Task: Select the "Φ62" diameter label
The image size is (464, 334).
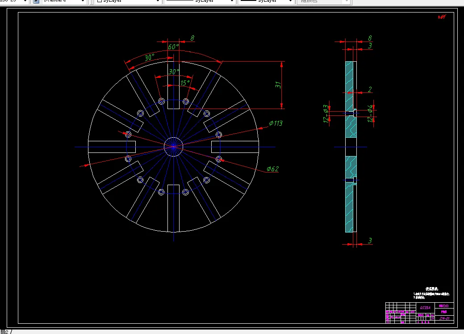Action: point(272,169)
